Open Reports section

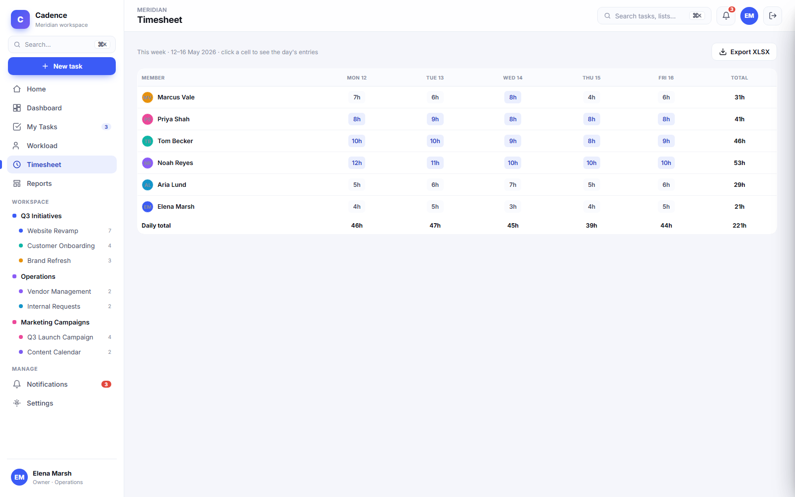click(62, 183)
